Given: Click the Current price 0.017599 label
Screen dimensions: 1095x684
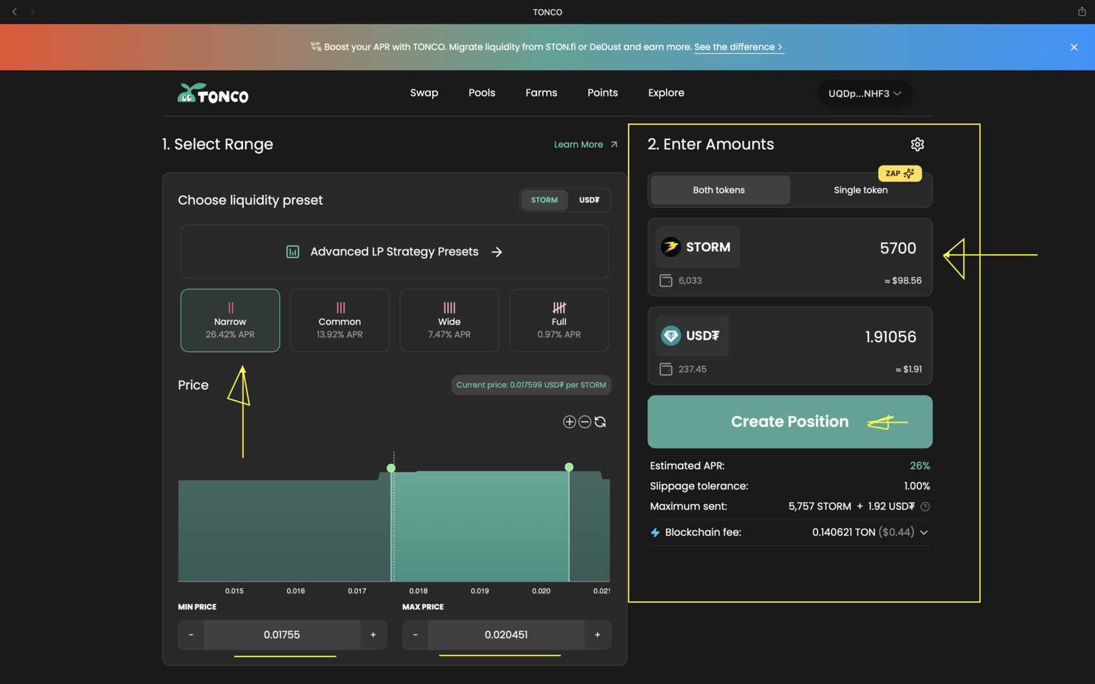Looking at the screenshot, I should 531,385.
